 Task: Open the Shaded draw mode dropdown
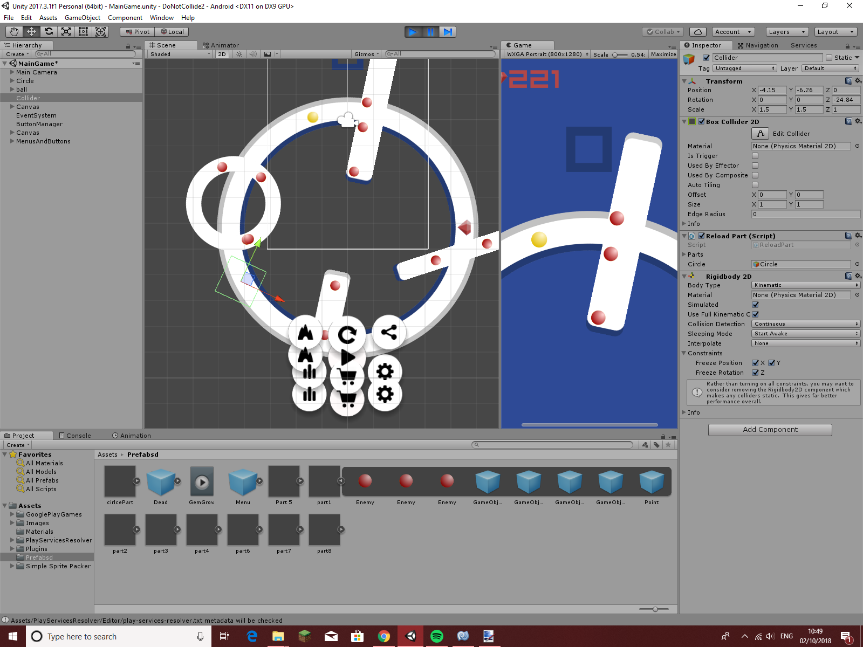(180, 54)
